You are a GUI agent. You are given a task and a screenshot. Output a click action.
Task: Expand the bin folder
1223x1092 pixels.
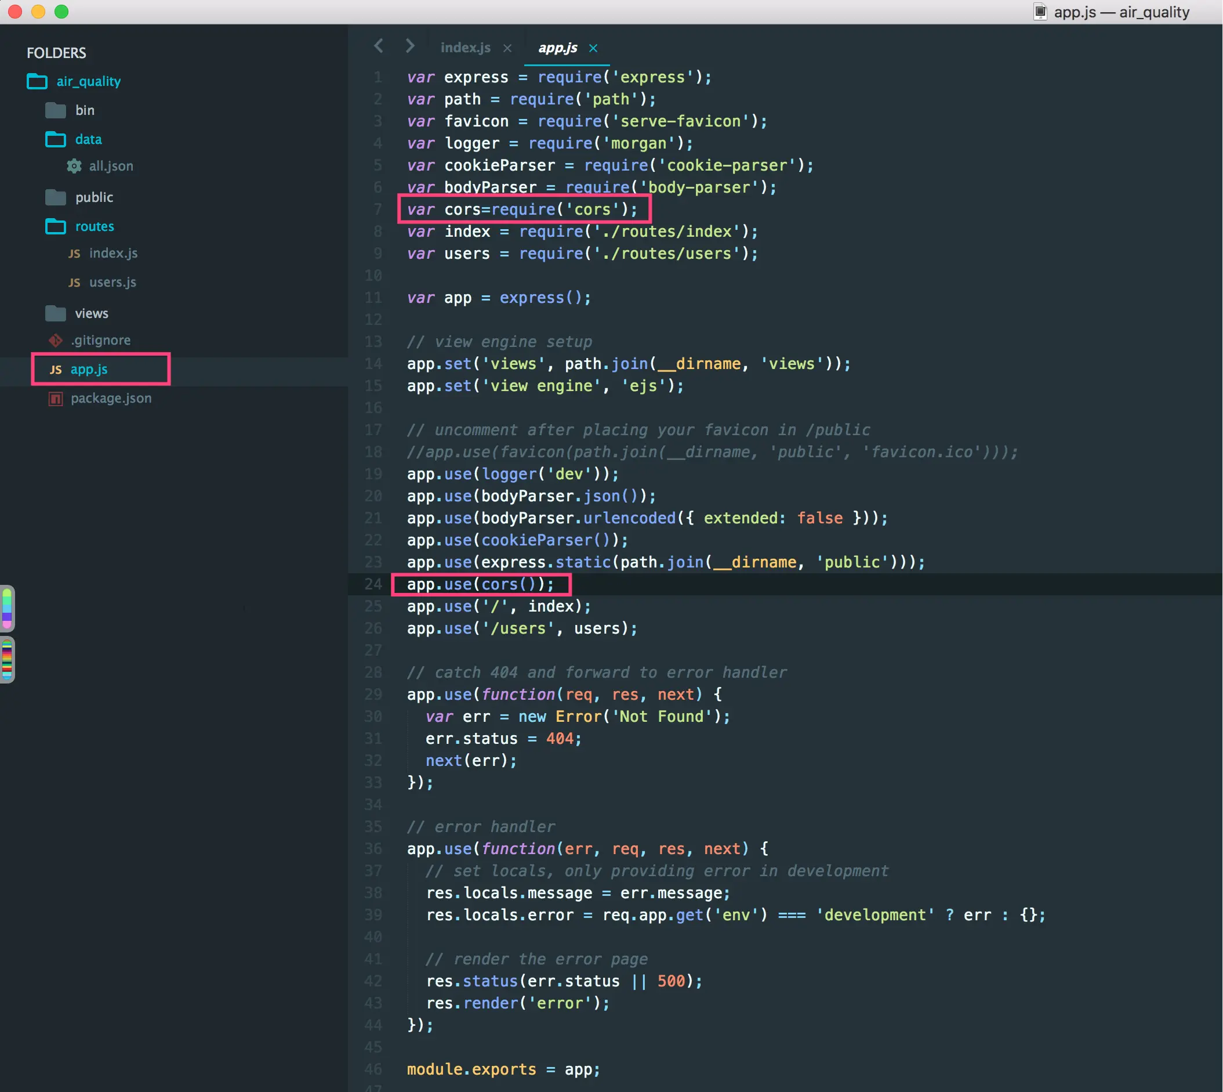[56, 110]
